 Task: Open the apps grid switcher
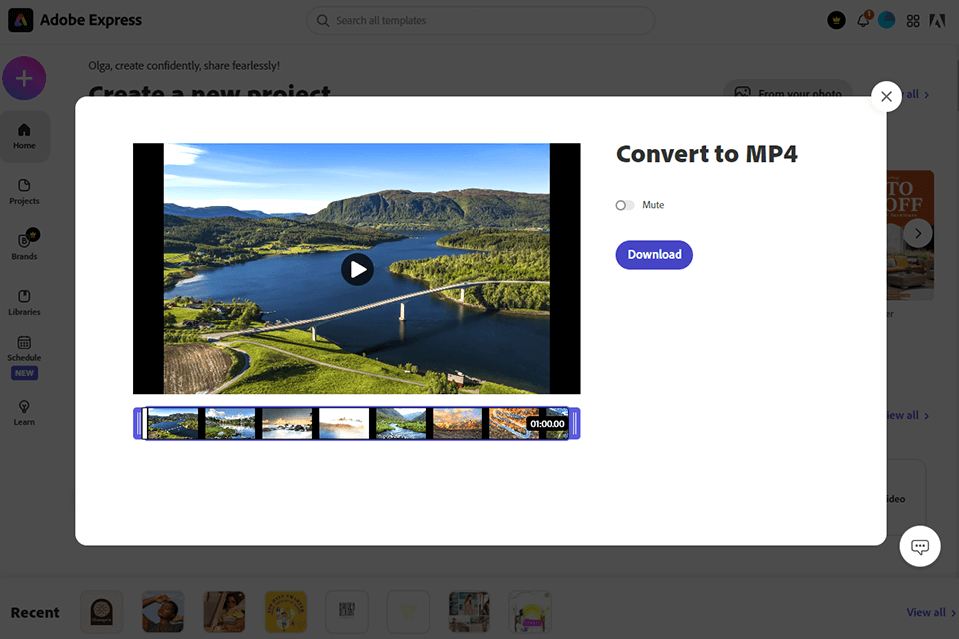tap(912, 21)
